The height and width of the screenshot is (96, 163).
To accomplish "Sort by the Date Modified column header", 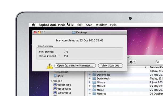I will point(156,67).
